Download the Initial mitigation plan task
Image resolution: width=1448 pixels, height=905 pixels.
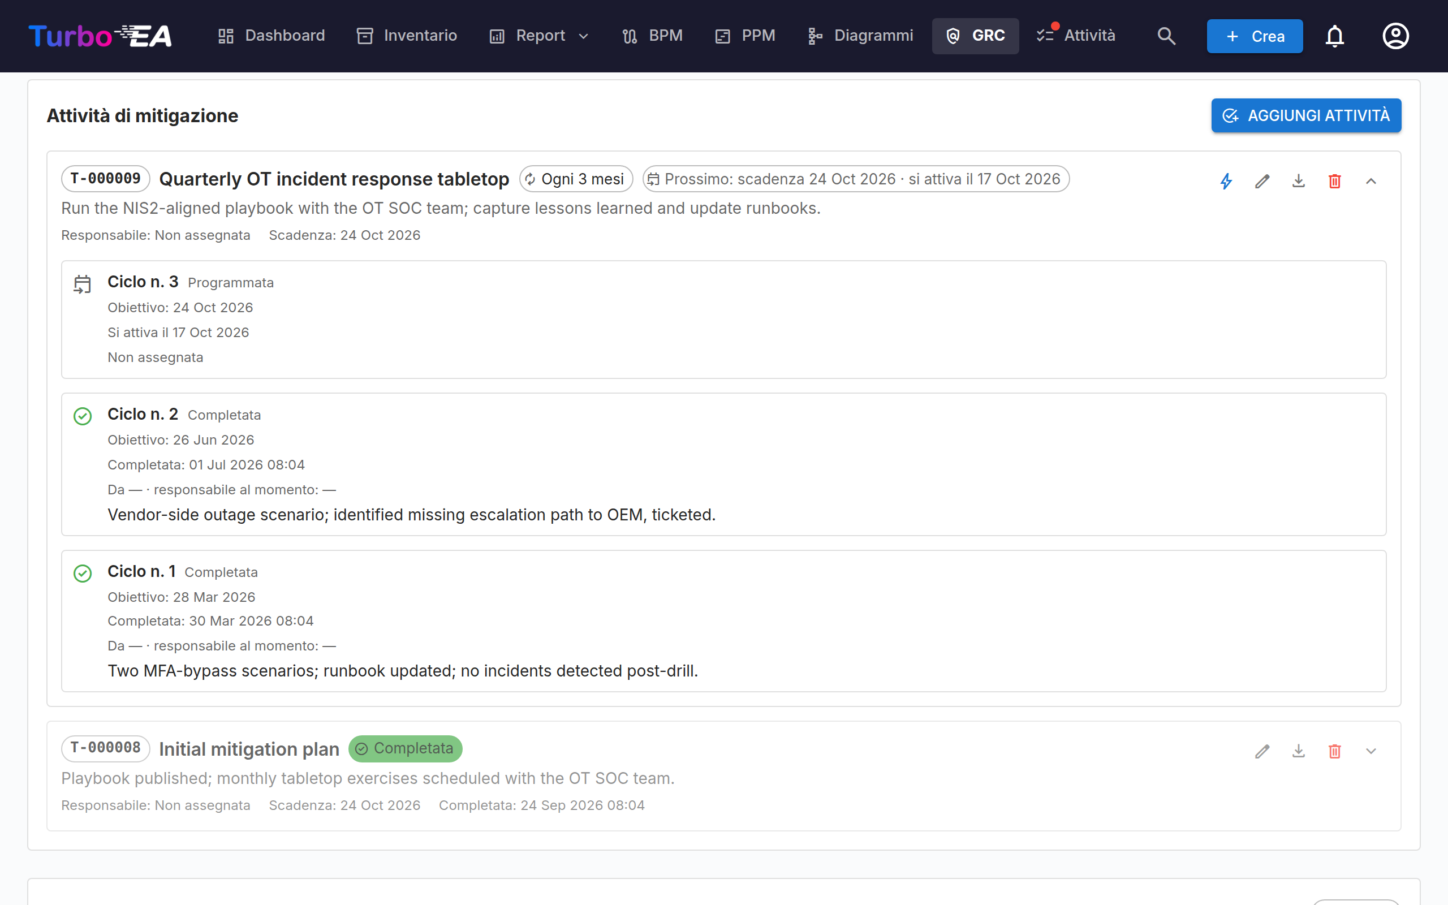pyautogui.click(x=1299, y=751)
